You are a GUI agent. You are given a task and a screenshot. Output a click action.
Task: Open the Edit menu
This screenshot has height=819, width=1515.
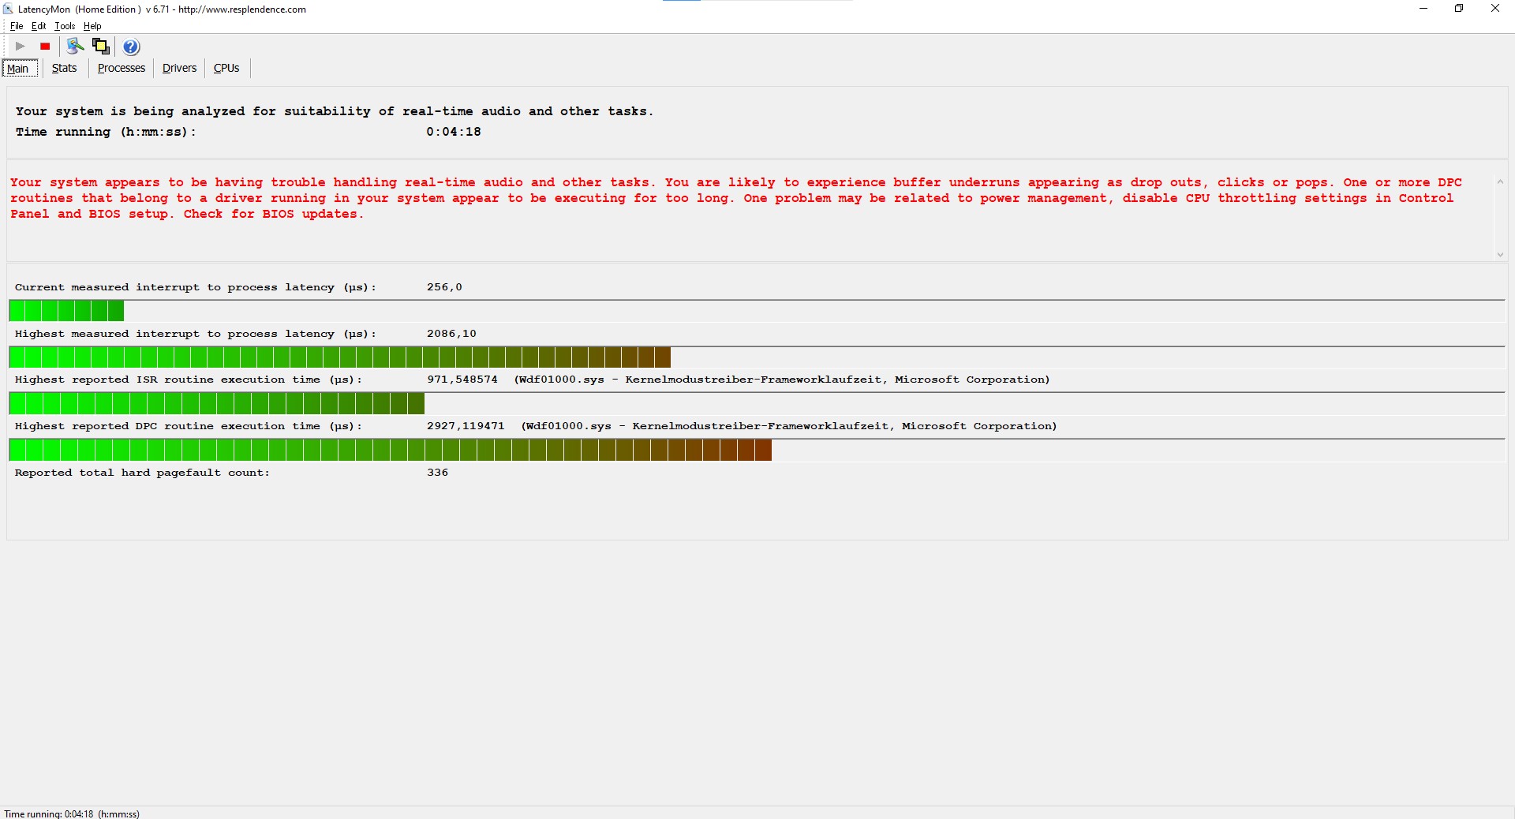coord(38,26)
